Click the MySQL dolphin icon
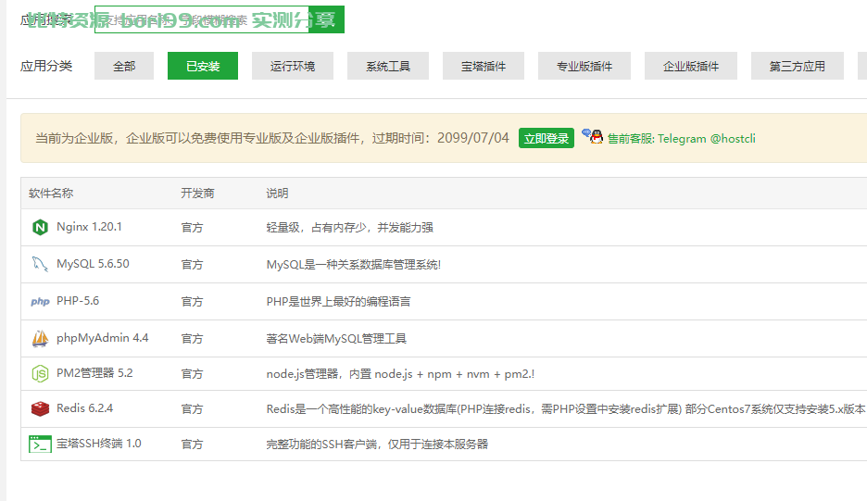Image resolution: width=867 pixels, height=501 pixels. point(40,264)
